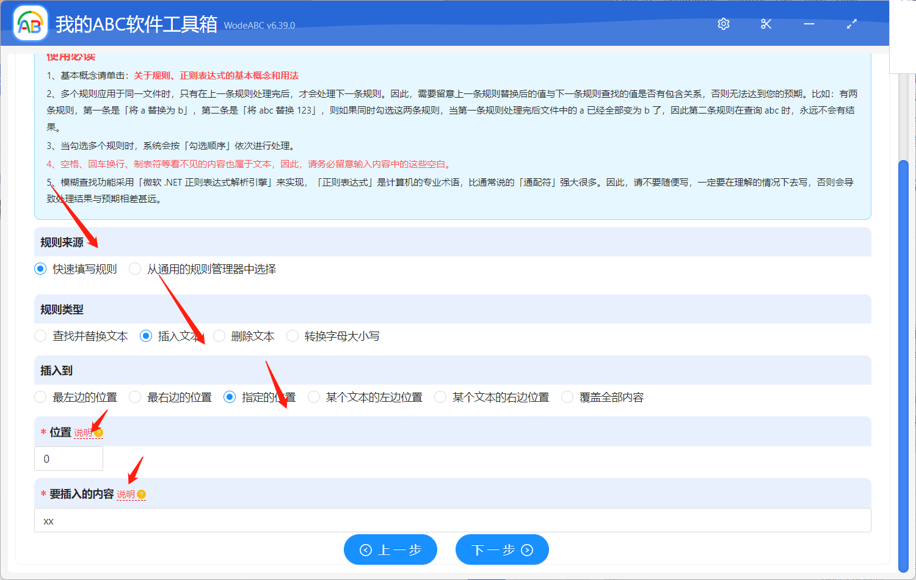
Task: Select 某个文本的左边位置 insert option
Action: point(314,397)
